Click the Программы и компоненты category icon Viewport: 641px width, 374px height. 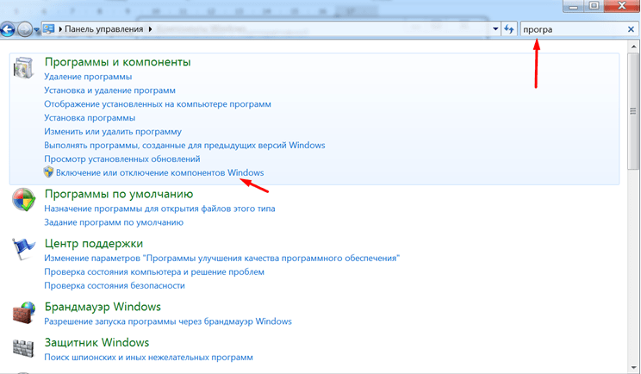(23, 71)
